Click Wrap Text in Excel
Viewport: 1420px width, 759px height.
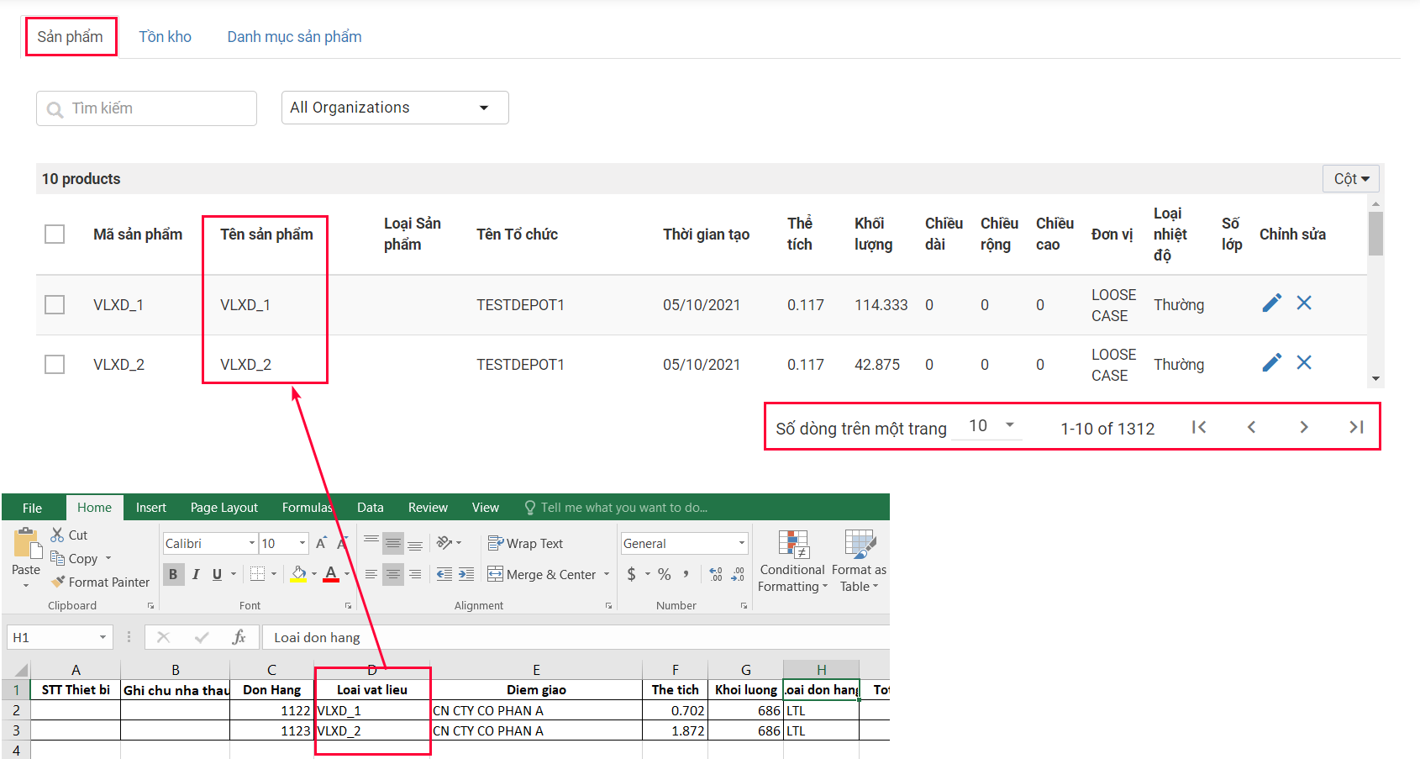click(525, 544)
